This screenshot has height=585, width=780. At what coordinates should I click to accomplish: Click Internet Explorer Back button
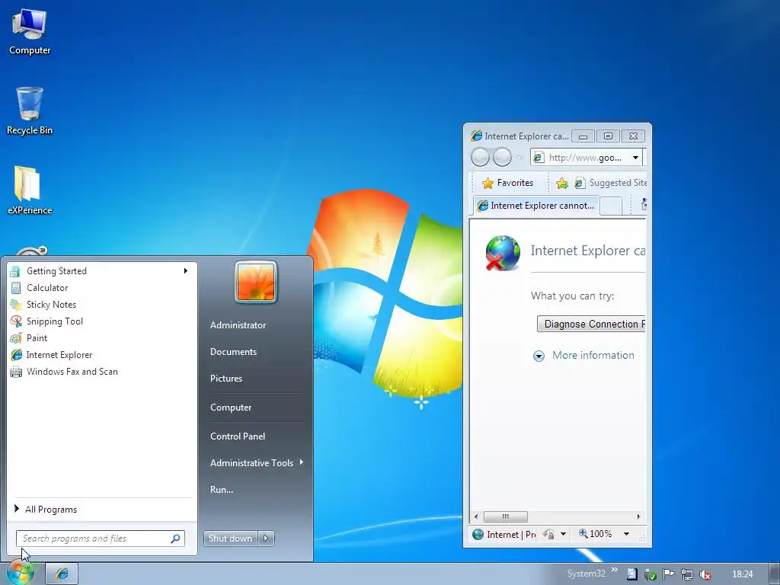(x=480, y=158)
